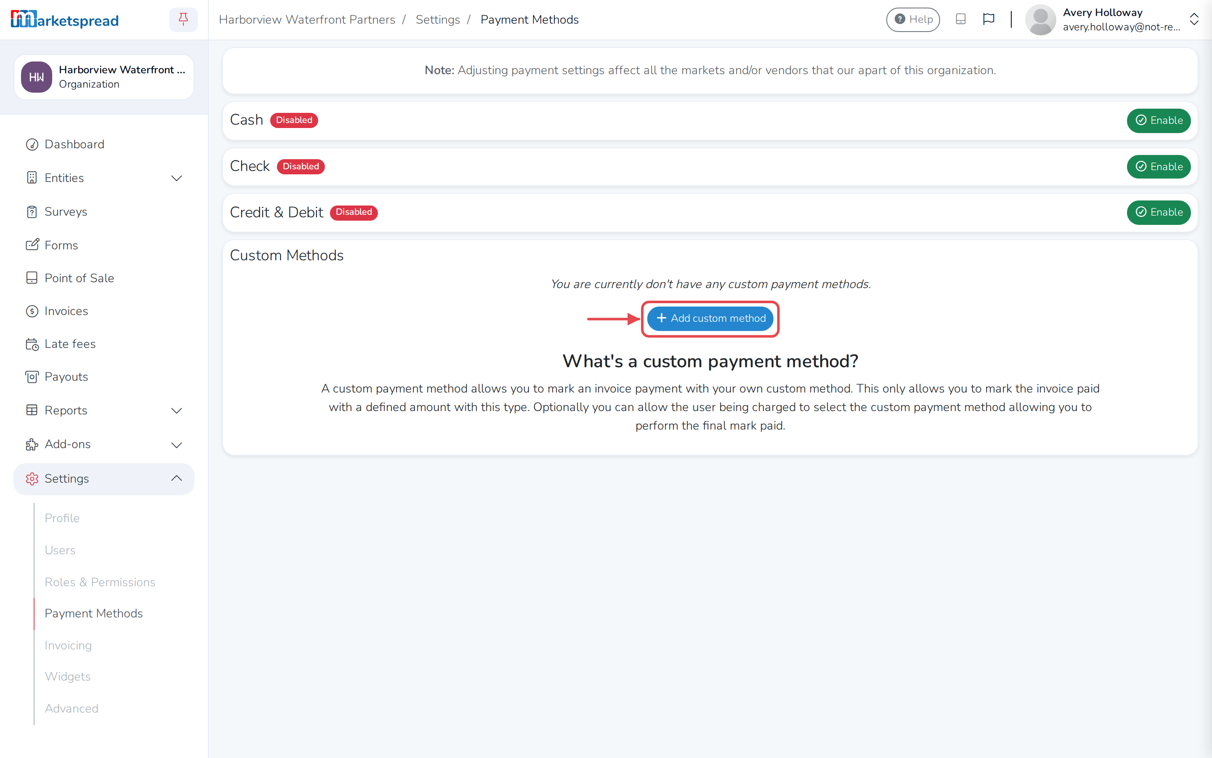1212x758 pixels.
Task: Open Invoicing settings
Action: (x=68, y=645)
